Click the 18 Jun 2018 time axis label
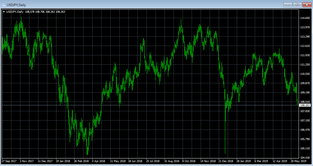 tap(135, 161)
